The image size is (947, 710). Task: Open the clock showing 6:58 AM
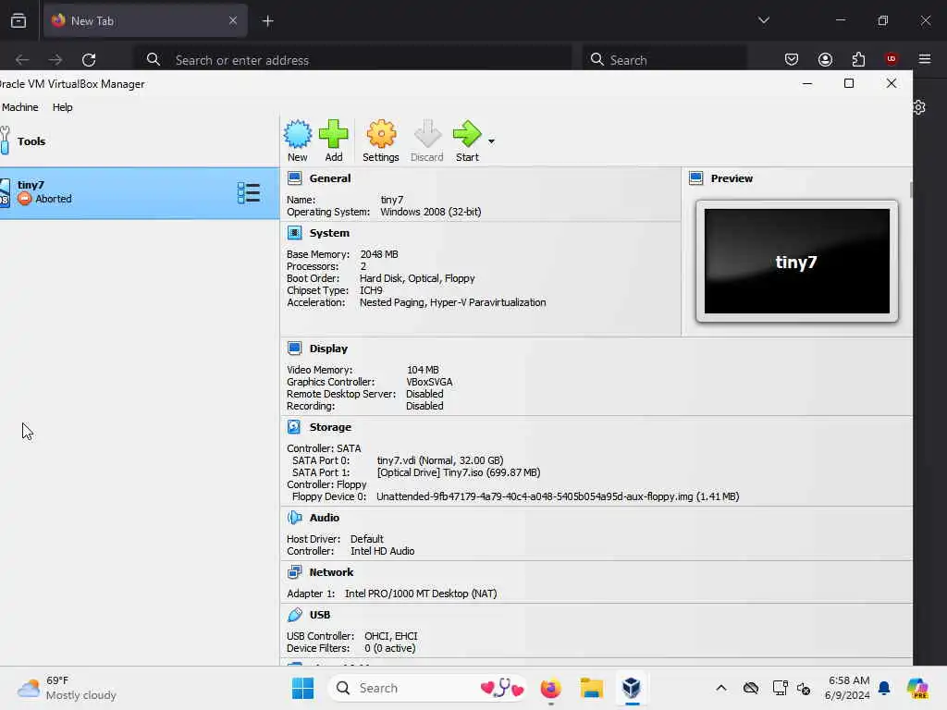(x=847, y=688)
